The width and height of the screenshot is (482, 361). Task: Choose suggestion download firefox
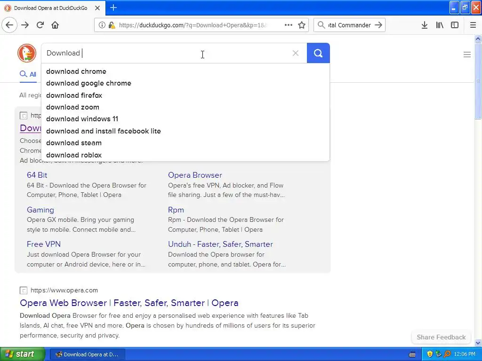(185, 95)
